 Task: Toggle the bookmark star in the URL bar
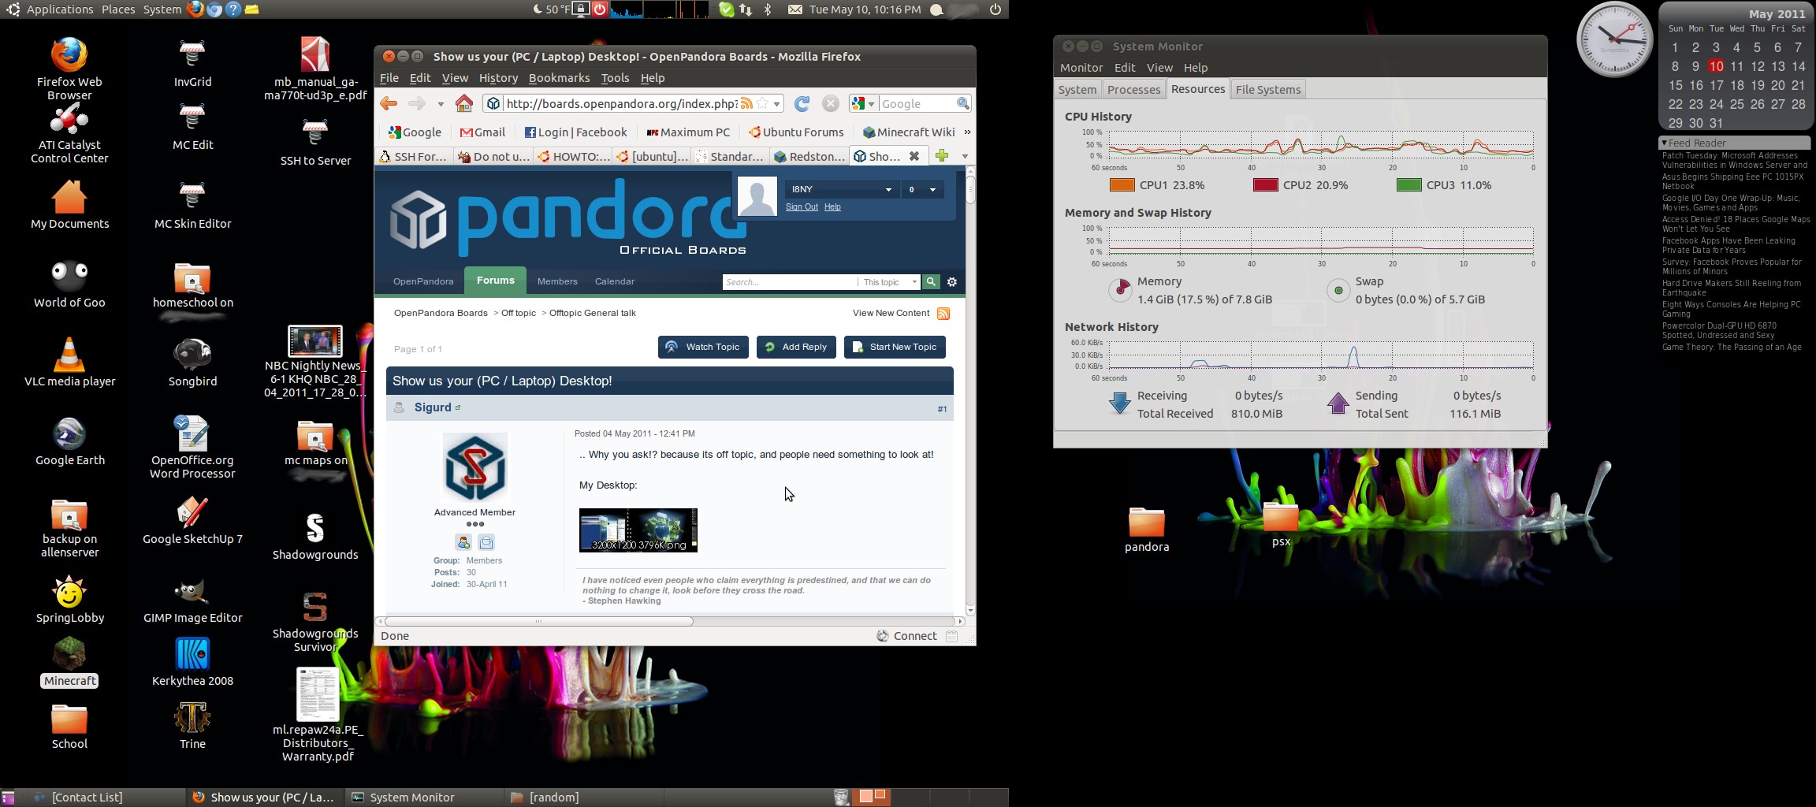click(762, 104)
